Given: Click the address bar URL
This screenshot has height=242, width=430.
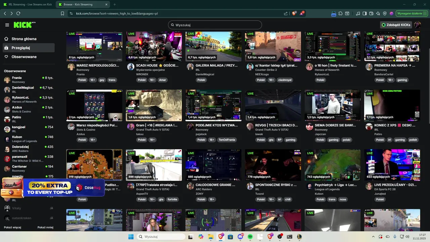Looking at the screenshot, I should click(117, 13).
